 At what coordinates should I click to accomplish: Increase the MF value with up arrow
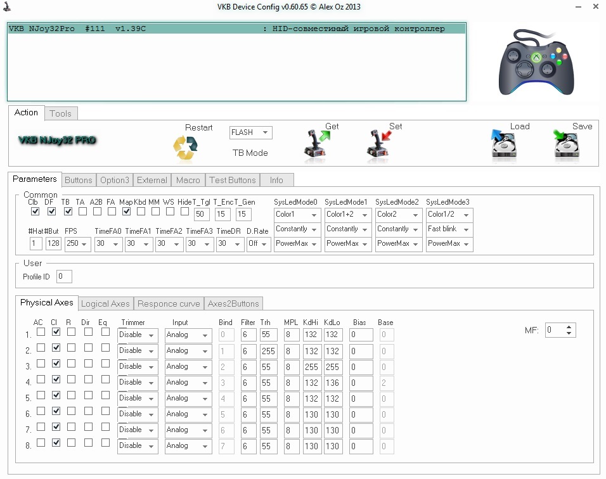(569, 327)
